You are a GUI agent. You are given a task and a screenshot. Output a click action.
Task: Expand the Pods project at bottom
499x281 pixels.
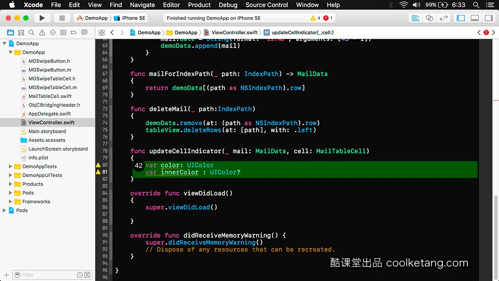tap(4, 210)
